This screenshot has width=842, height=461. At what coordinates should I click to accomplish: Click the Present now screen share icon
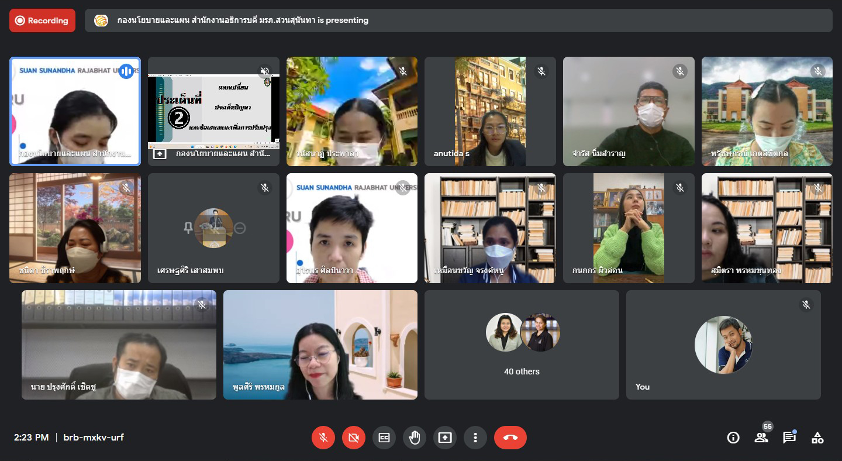click(445, 438)
